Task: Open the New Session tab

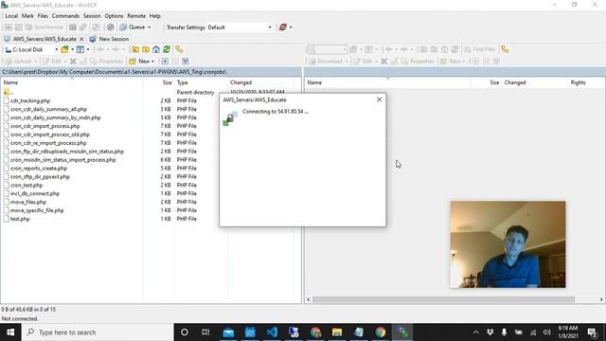Action: click(109, 39)
